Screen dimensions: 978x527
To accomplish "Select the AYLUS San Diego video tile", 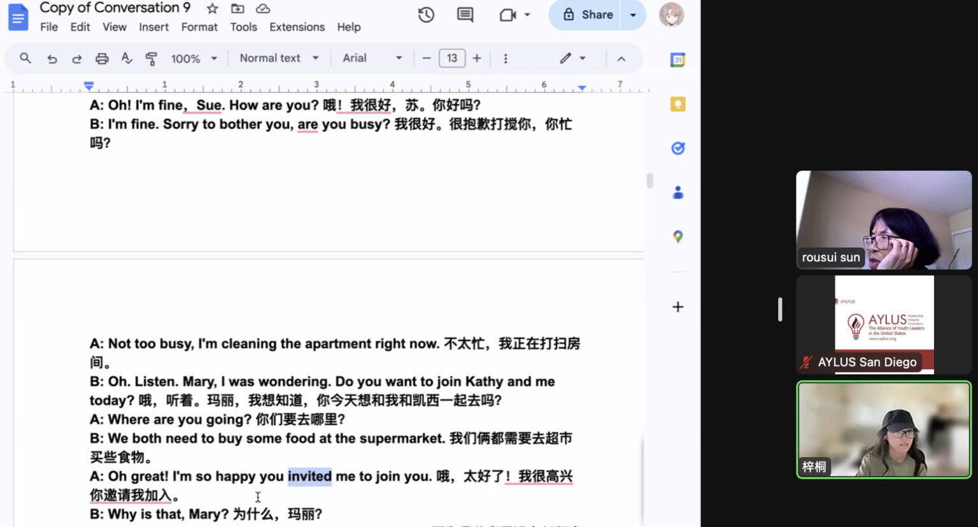I will pos(884,325).
